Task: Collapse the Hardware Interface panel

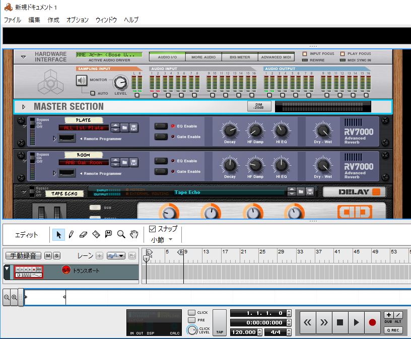Action: click(x=23, y=57)
